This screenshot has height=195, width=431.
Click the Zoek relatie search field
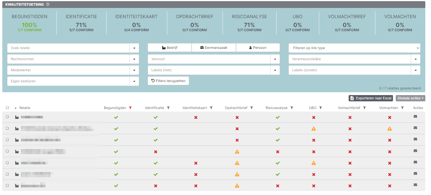click(x=68, y=48)
